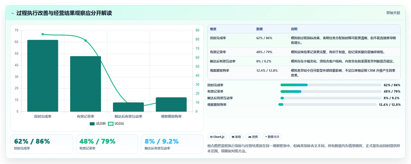
Task: Click the 双轴关联 label in header
Action: (393, 13)
